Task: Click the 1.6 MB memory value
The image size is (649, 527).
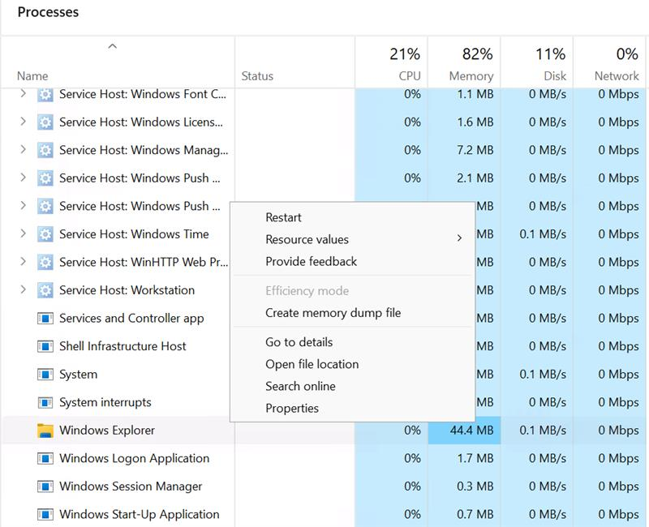Action: tap(475, 122)
